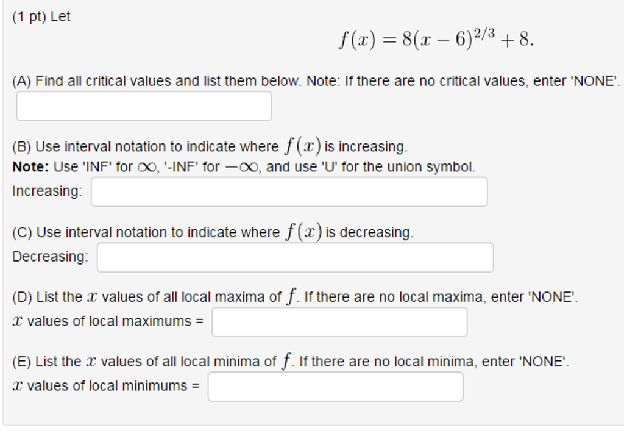Click the Decreasing interval input field
The width and height of the screenshot is (624, 439).
(294, 257)
